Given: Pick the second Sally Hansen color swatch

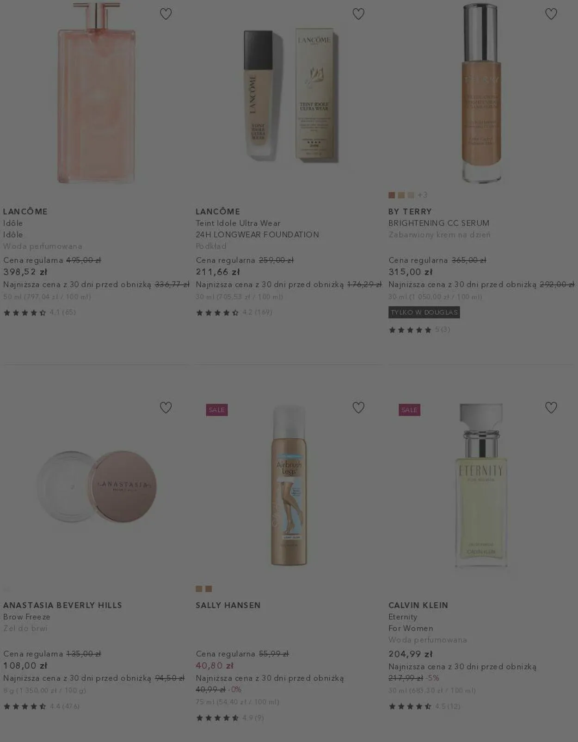Looking at the screenshot, I should pyautogui.click(x=209, y=589).
